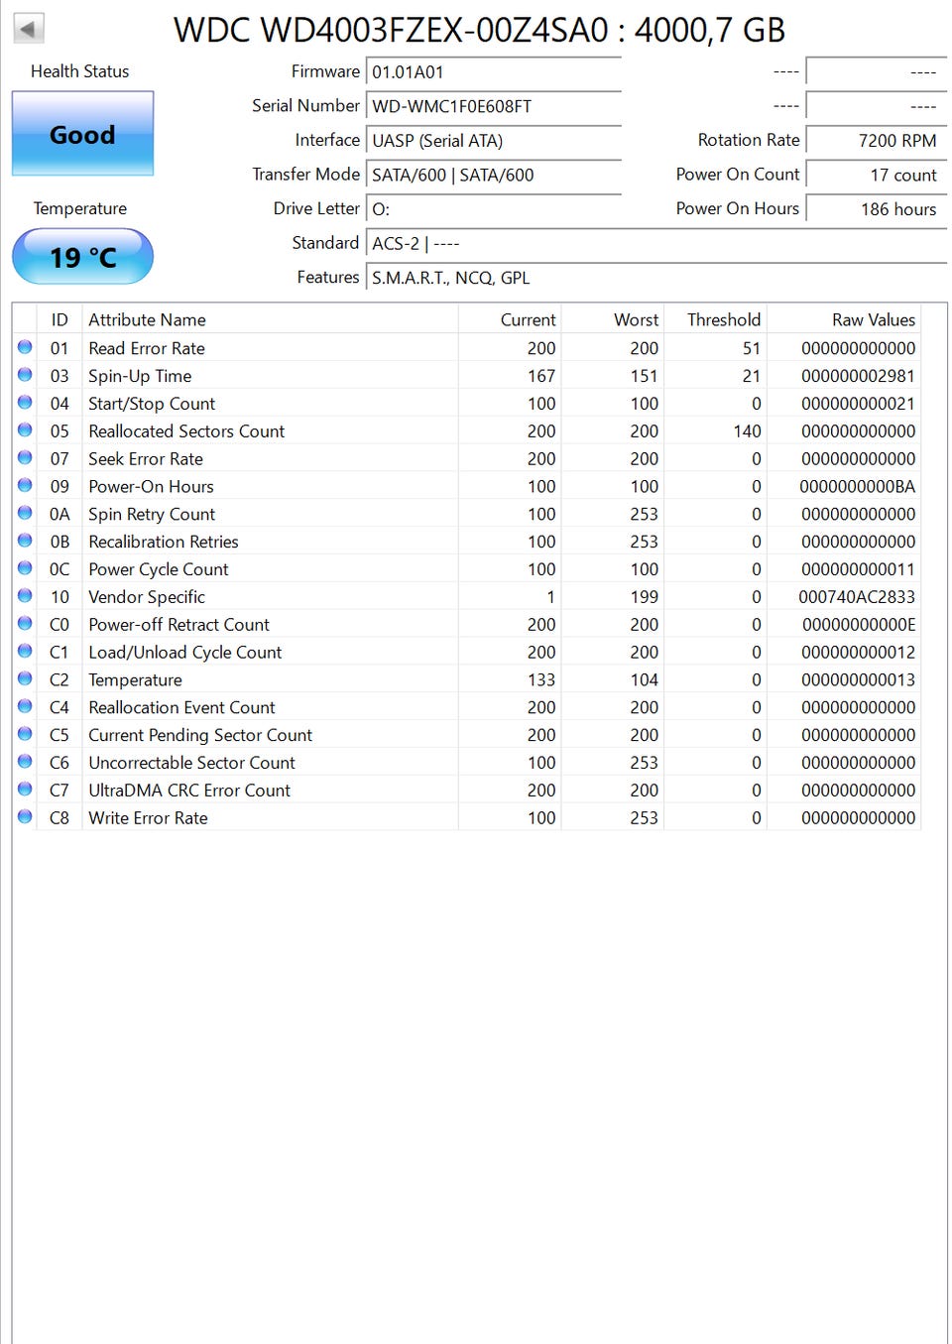This screenshot has width=952, height=1344.
Task: Click the Interface field UASP (Serial ATA)
Action: click(494, 141)
